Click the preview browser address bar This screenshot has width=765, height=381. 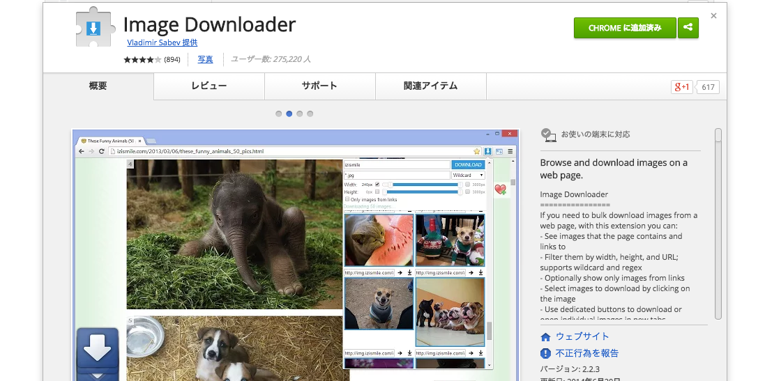(x=294, y=152)
